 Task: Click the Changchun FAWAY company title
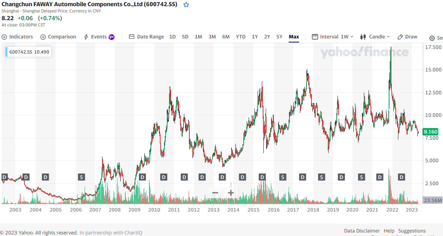(89, 4)
